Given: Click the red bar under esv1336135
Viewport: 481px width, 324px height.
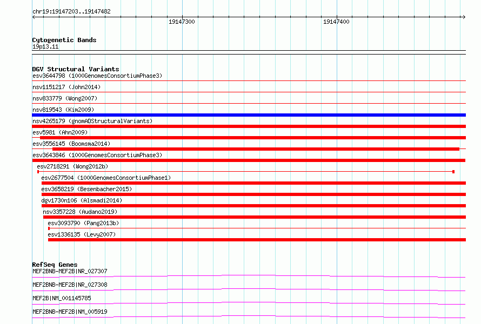Looking at the screenshot, I should tap(257, 240).
